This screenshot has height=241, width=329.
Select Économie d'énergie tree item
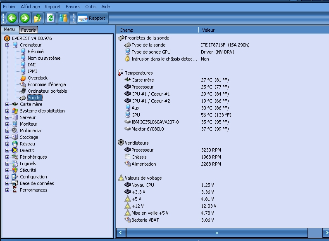[x=47, y=84]
